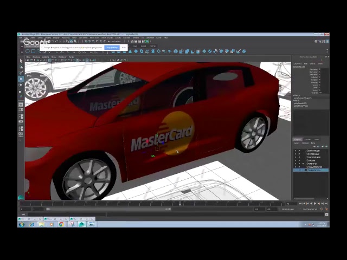
Task: Toggle playback box of the first layer
Action: [x=299, y=151]
